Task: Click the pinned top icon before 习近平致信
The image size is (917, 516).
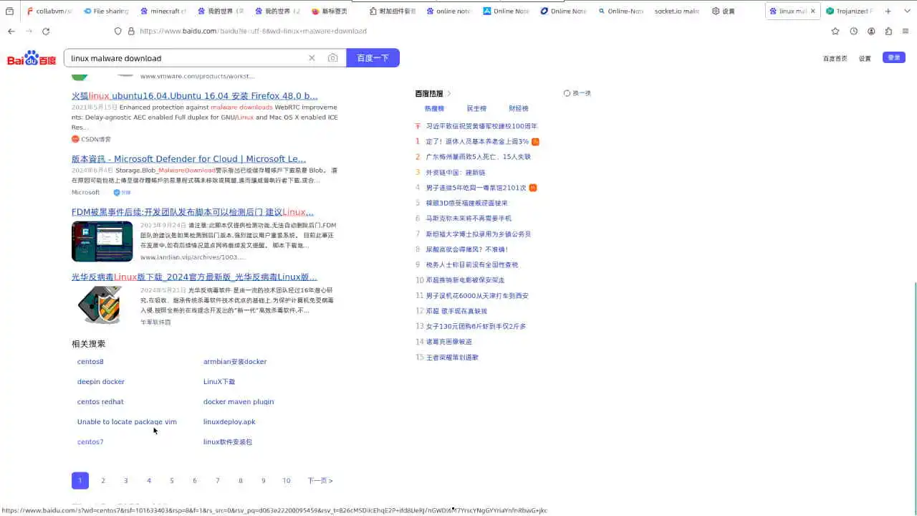Action: point(418,126)
